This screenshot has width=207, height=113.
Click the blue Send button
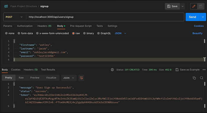[x=193, y=17]
